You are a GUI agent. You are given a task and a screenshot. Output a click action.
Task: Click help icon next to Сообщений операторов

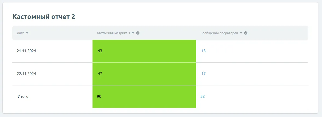tap(246, 33)
